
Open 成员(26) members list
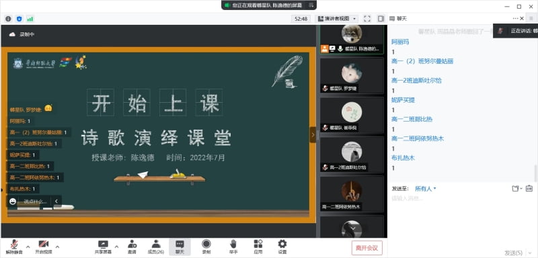(x=156, y=247)
